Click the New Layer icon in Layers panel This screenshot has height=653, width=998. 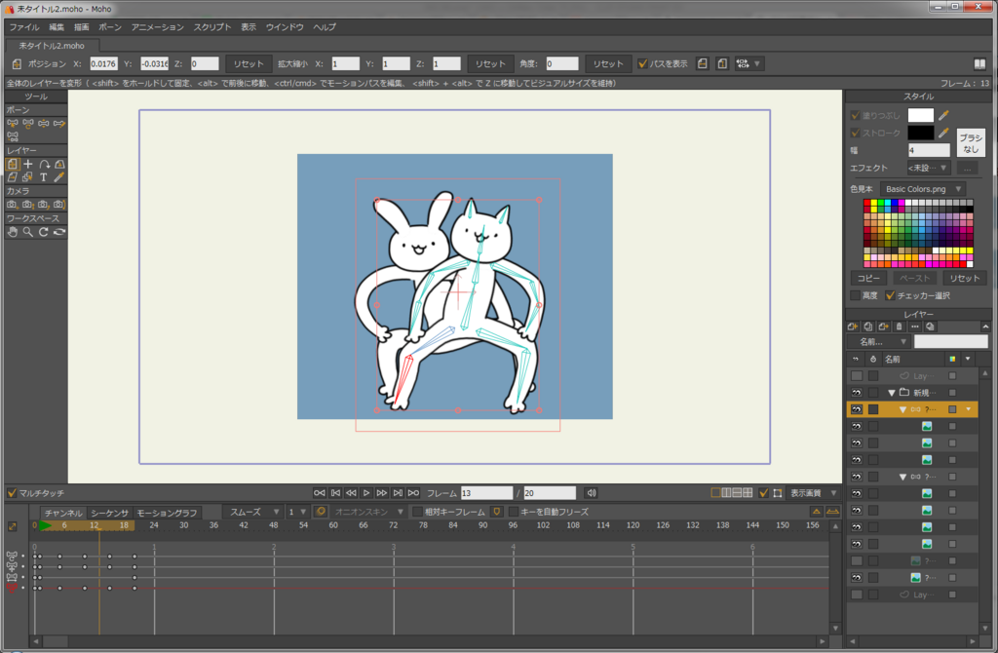point(853,326)
